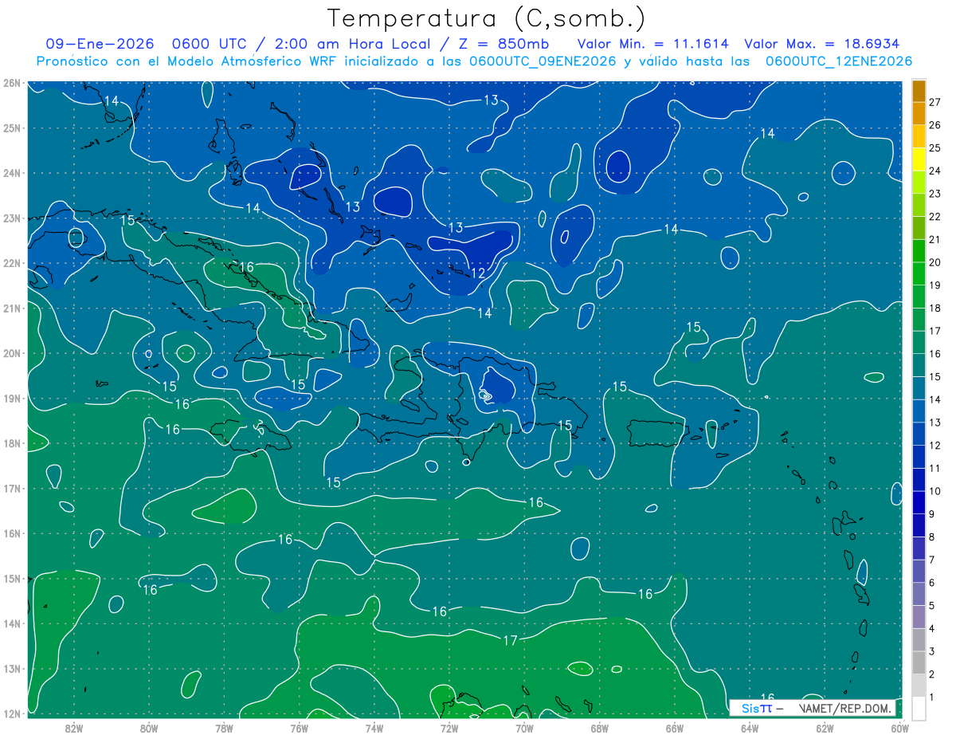Click the 26N latitude axis label
The width and height of the screenshot is (956, 739).
(11, 83)
